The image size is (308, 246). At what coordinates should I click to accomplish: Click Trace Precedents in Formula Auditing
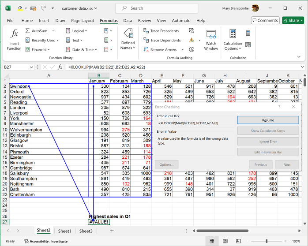(x=162, y=31)
